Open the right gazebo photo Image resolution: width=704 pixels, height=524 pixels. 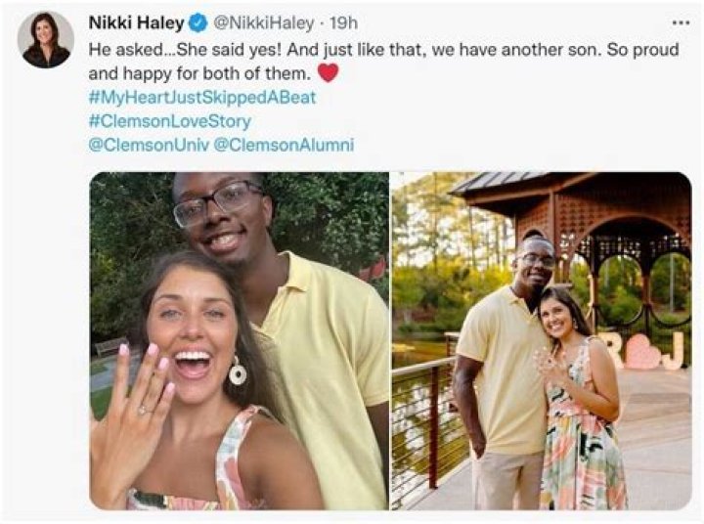tap(540, 340)
